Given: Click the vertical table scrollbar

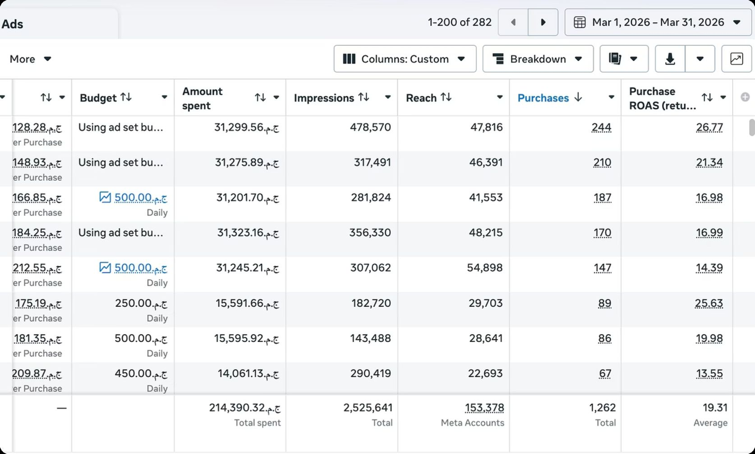Looking at the screenshot, I should [752, 128].
